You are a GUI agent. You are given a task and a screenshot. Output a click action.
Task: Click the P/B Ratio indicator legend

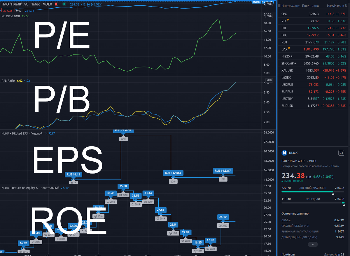pyautogui.click(x=8, y=81)
